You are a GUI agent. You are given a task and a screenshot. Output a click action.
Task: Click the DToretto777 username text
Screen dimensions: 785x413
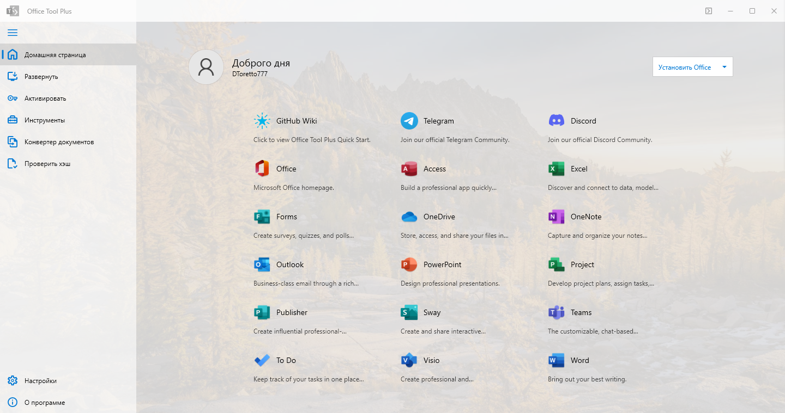250,74
